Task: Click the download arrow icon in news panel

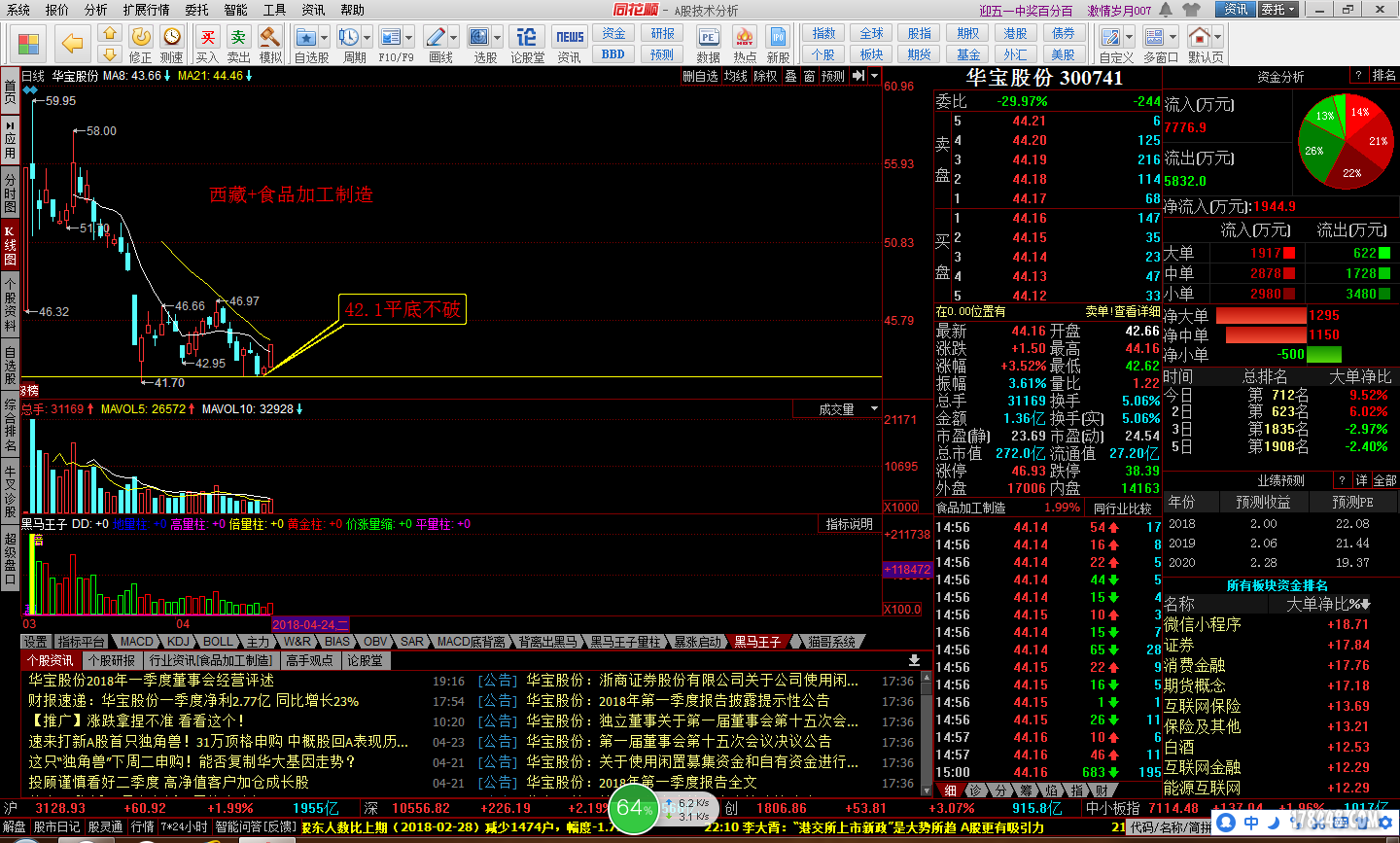Action: 914,660
